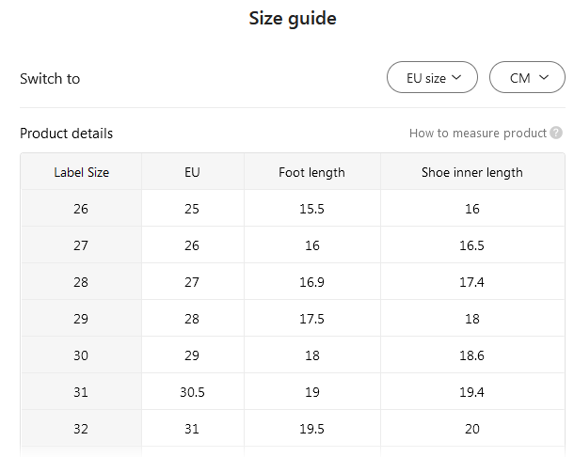Screen dimensions: 574x457
Task: Click the How to measure product link
Action: pos(477,133)
